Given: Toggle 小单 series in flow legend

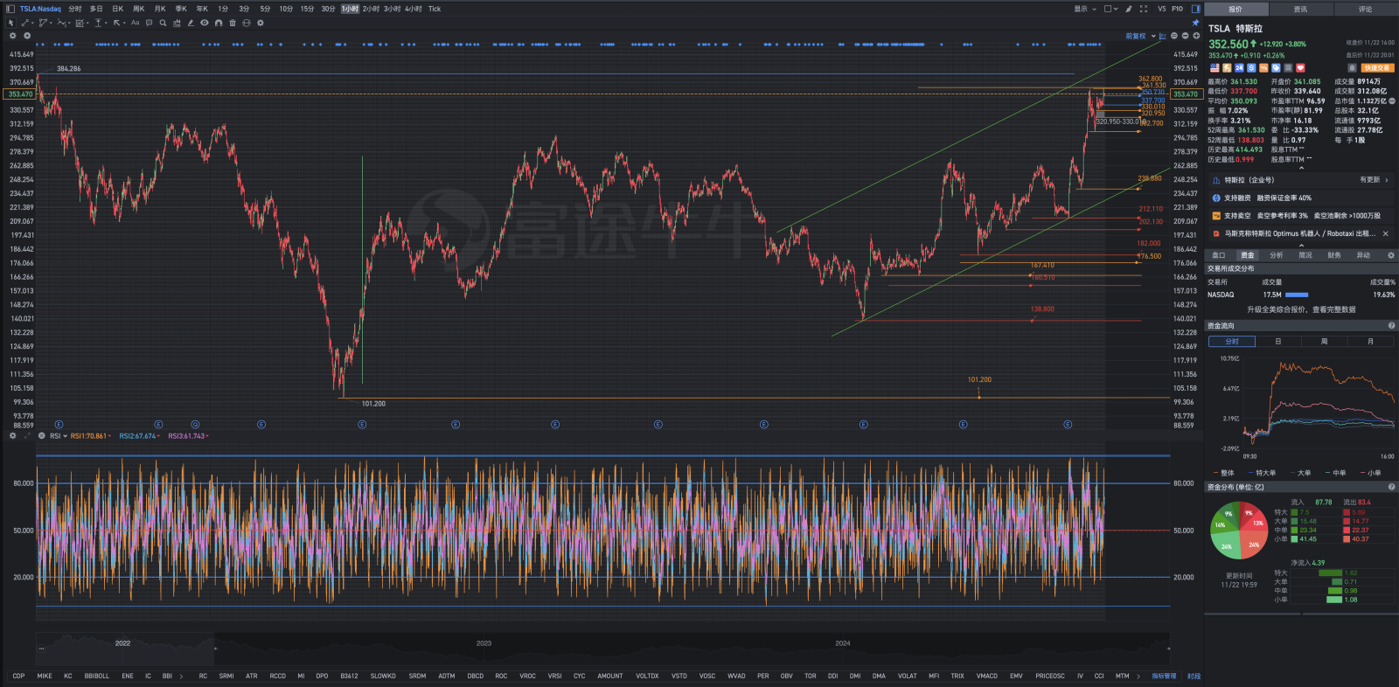Looking at the screenshot, I should click(1371, 473).
